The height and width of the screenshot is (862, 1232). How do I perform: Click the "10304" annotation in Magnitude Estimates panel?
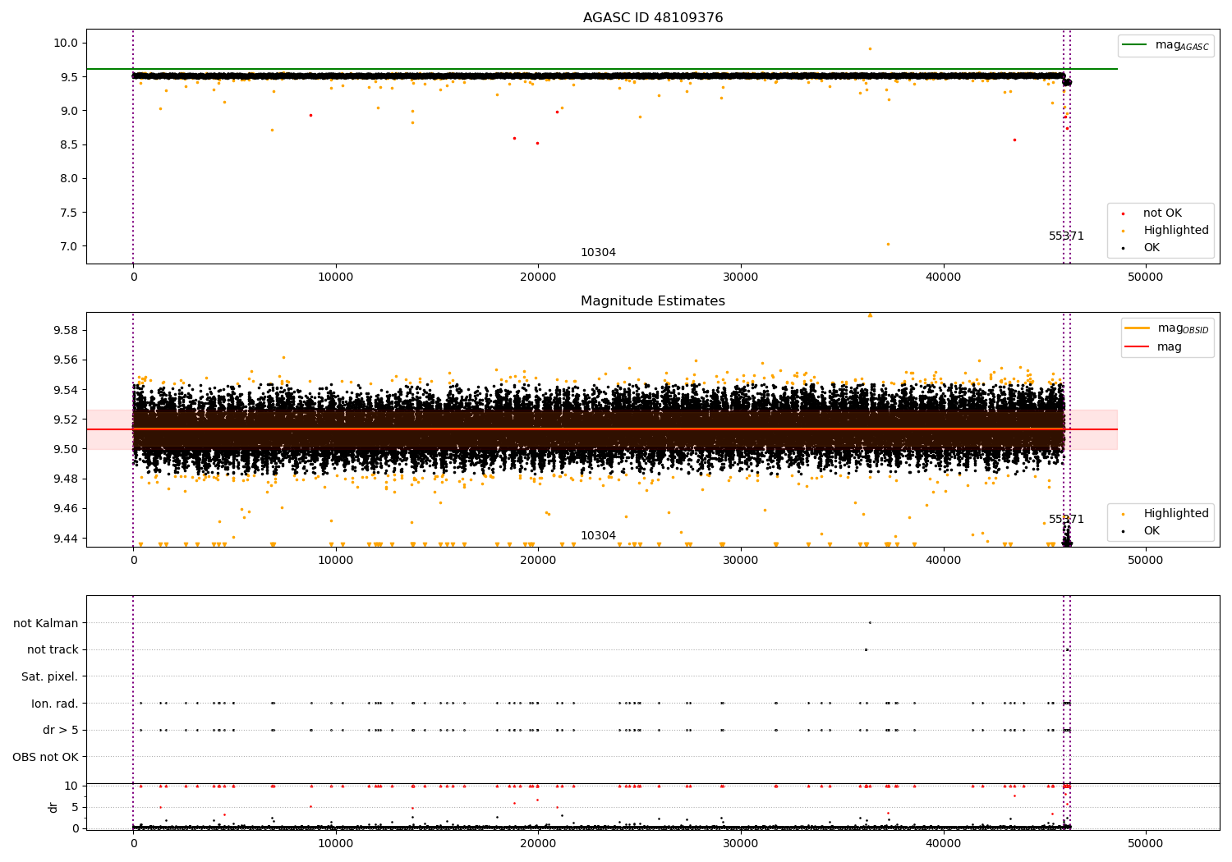click(x=598, y=536)
